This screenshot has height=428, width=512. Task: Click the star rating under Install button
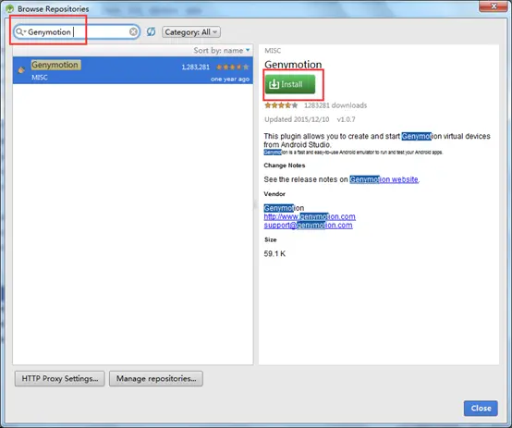[281, 105]
